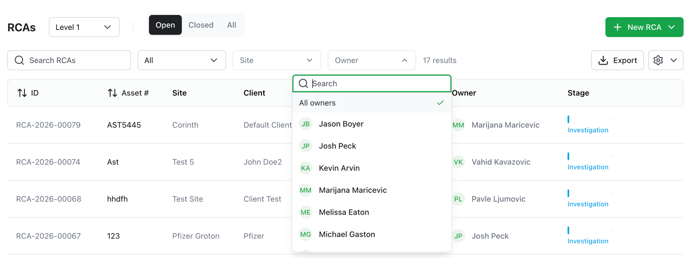
Task: Click the sort arrows icon beside Asset #
Action: coord(112,93)
